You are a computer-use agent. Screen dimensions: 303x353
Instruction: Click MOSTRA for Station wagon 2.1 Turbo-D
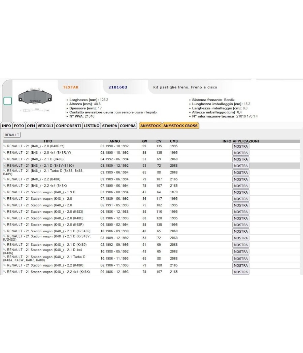241,259
